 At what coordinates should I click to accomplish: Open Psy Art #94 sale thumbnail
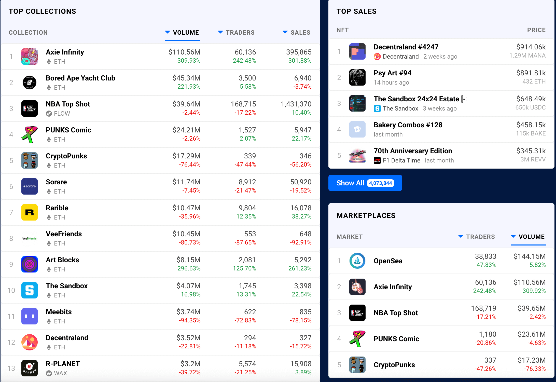pos(357,77)
